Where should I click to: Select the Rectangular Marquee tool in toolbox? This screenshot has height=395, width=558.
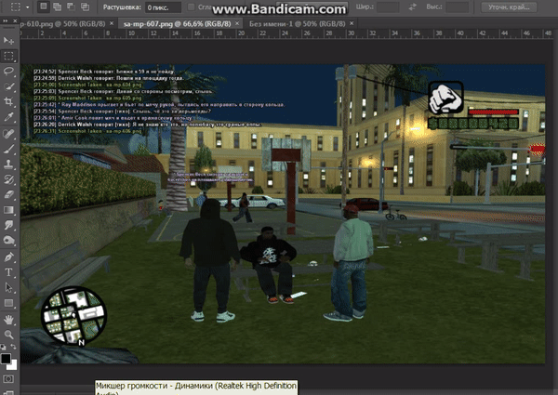[9, 56]
